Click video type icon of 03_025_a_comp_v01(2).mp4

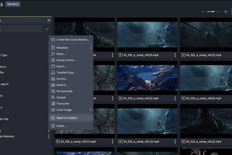point(183,55)
